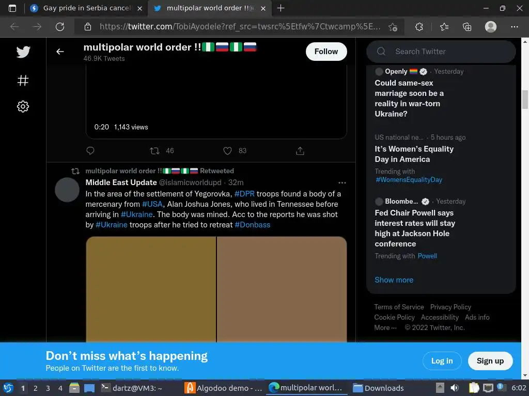Switch to the Gay pride in Serbia tab
529x396 pixels.
coord(86,8)
